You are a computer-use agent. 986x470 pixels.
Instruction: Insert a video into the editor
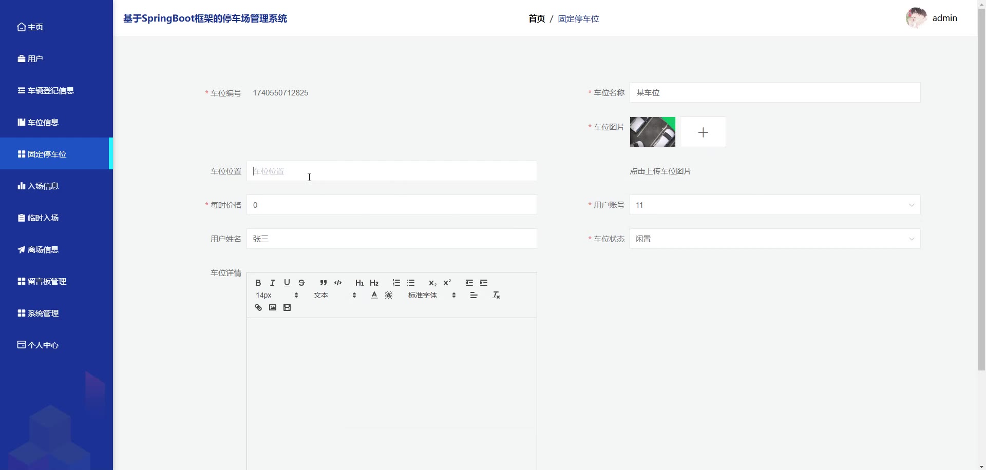287,307
